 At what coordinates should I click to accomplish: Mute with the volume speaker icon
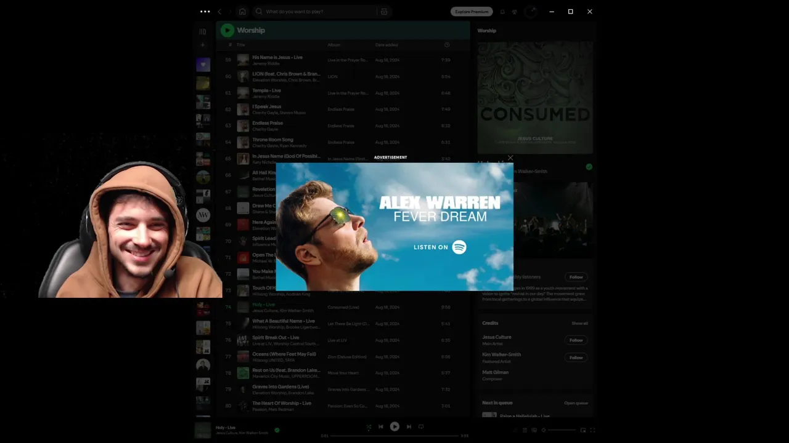pos(544,430)
